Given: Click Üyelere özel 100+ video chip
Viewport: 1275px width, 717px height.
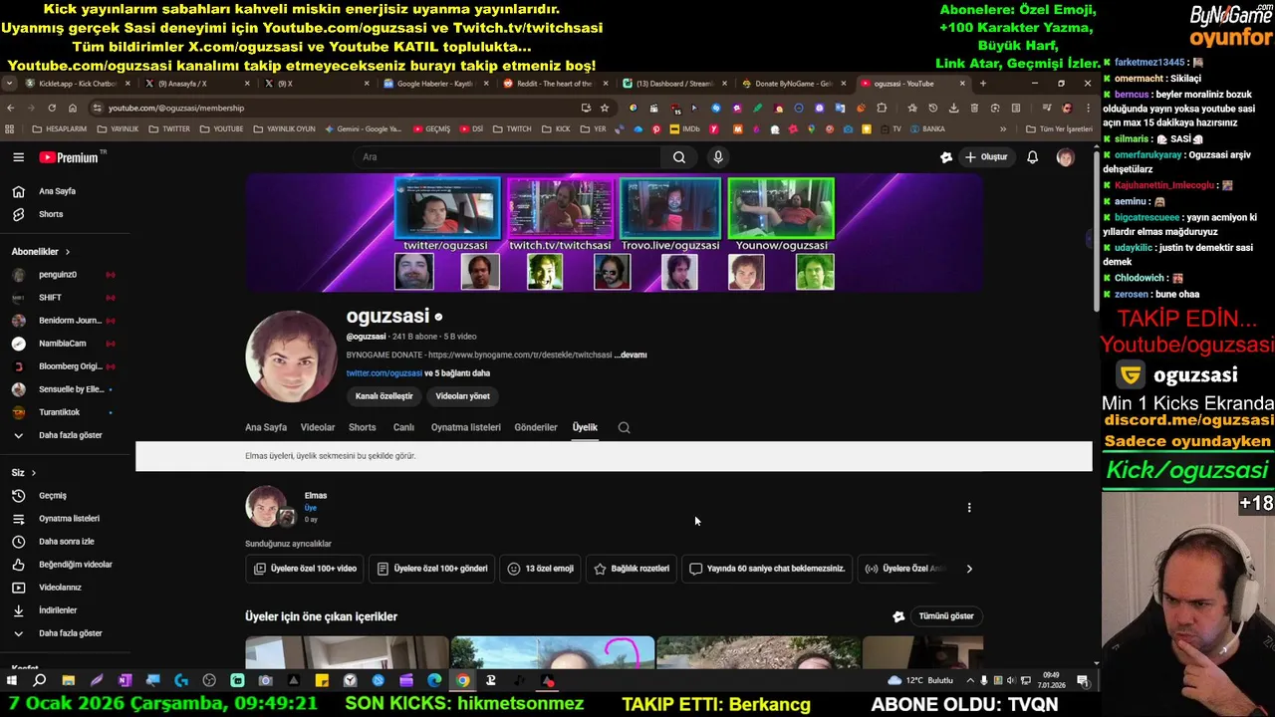Looking at the screenshot, I should [x=305, y=569].
